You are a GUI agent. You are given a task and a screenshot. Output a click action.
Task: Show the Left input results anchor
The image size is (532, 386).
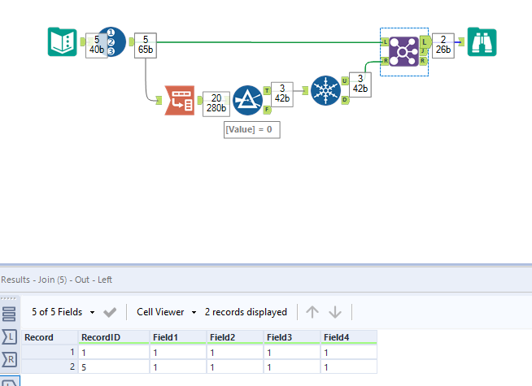click(x=9, y=337)
